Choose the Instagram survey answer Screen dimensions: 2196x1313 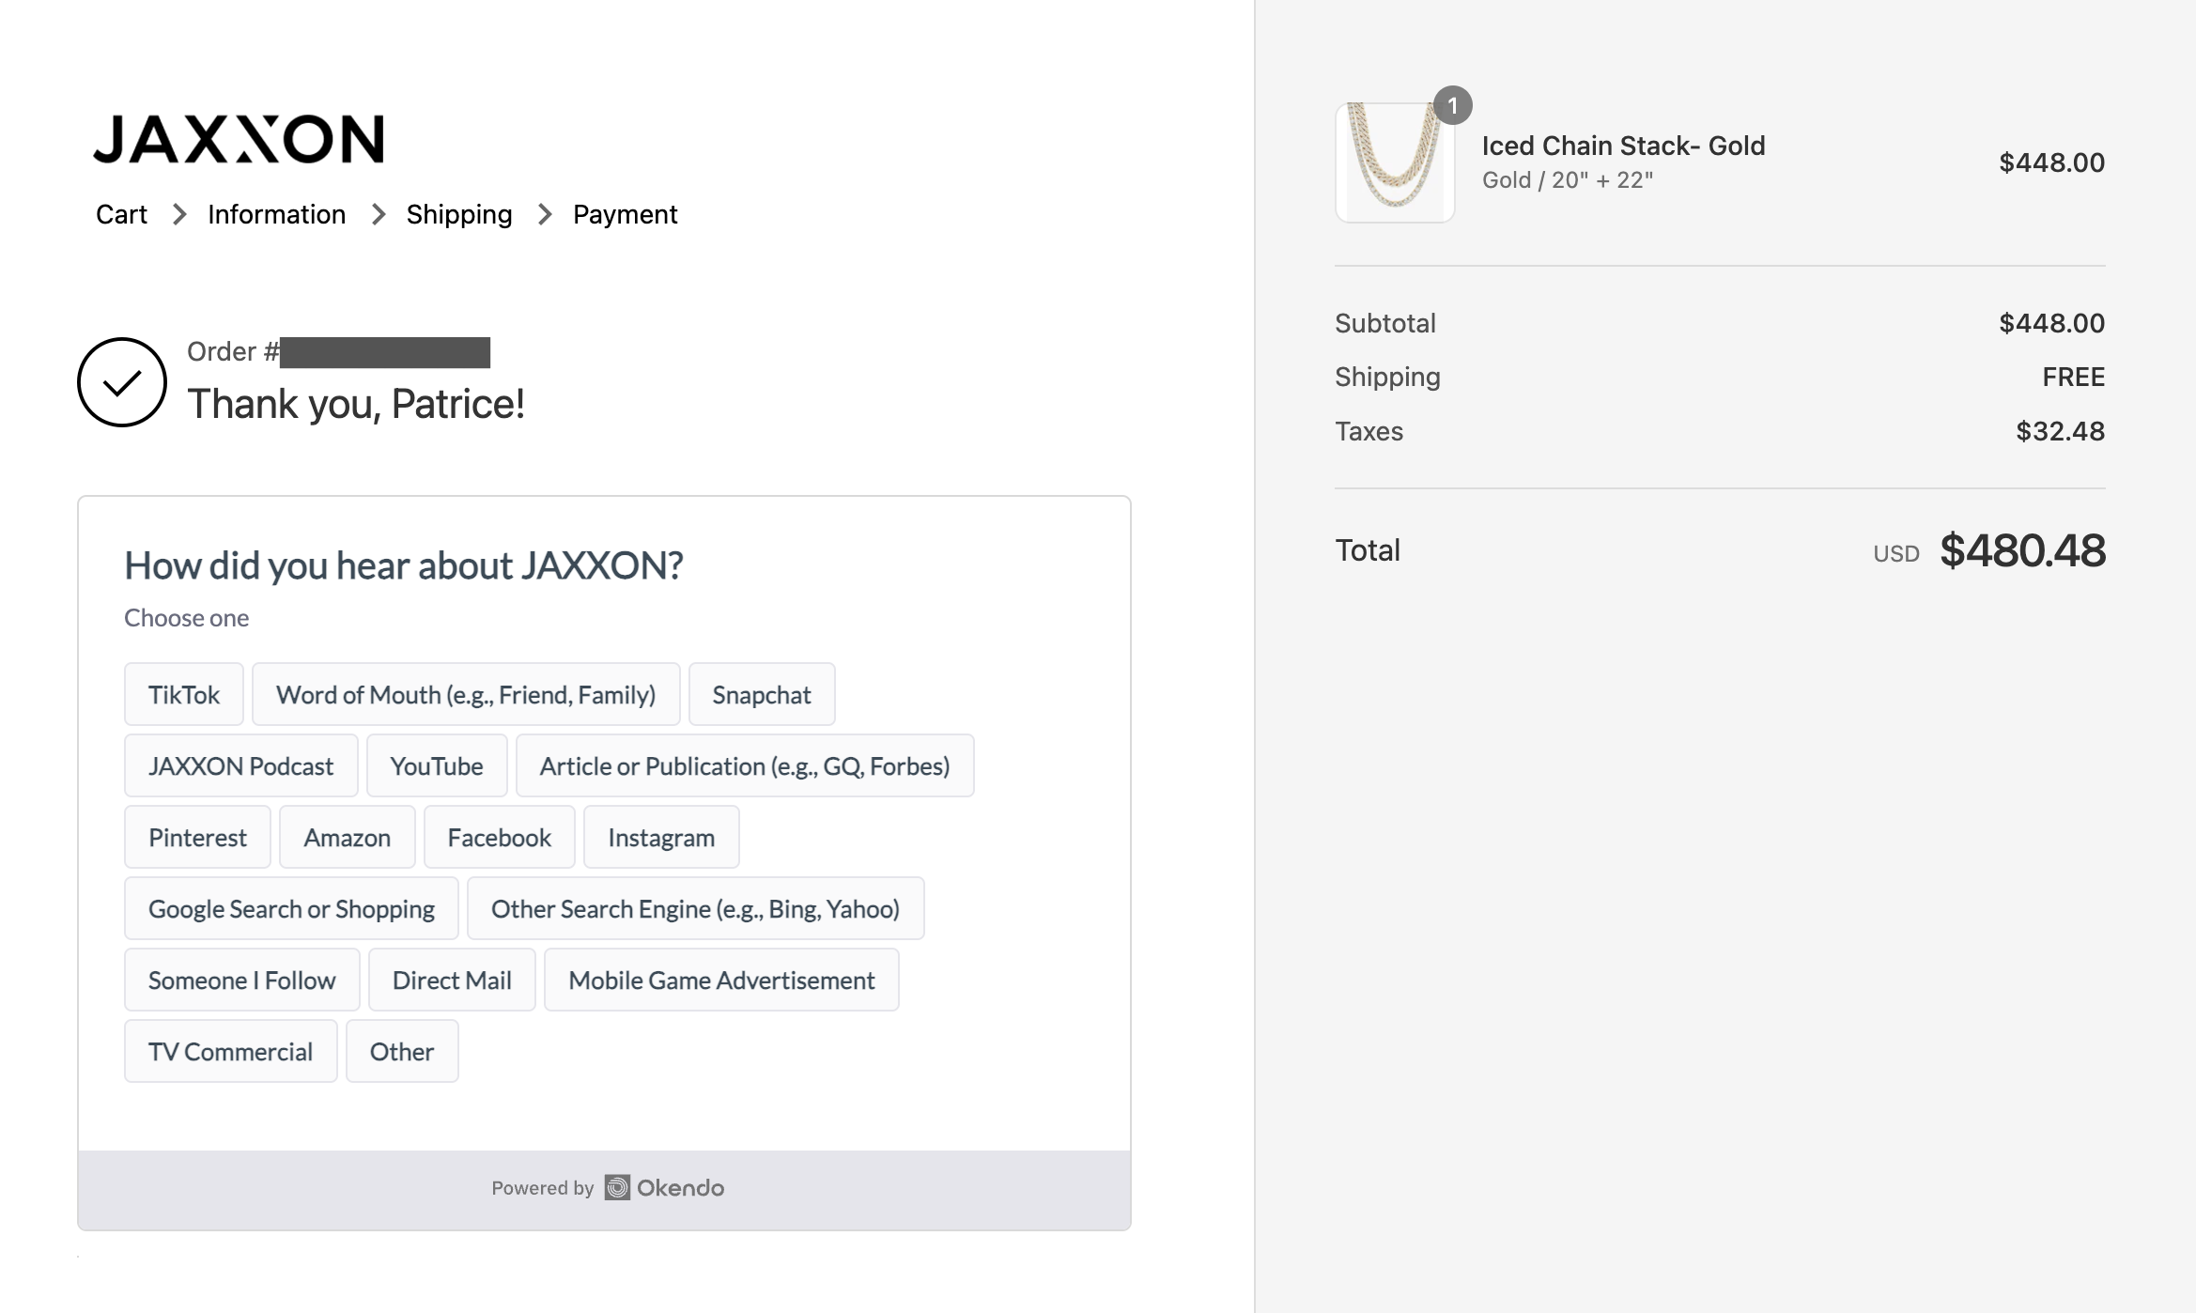click(x=661, y=838)
